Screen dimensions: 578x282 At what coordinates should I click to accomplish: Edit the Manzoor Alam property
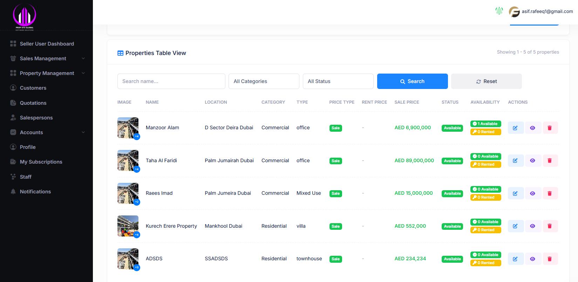tap(515, 128)
